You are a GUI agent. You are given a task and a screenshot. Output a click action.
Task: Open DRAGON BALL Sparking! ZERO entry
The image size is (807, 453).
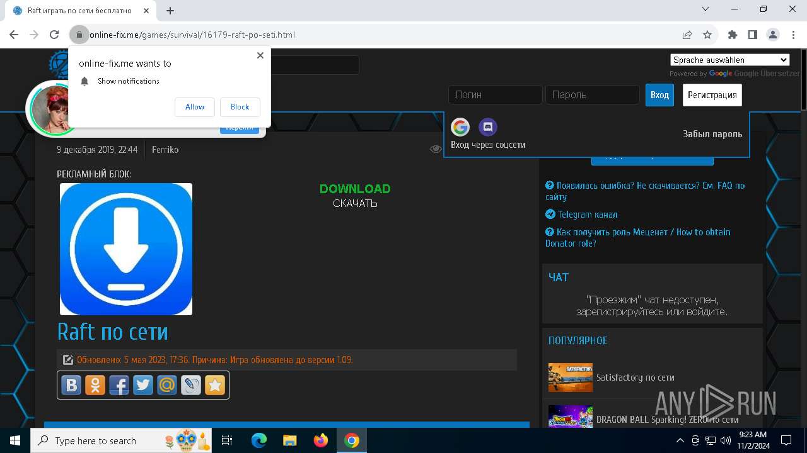(668, 420)
